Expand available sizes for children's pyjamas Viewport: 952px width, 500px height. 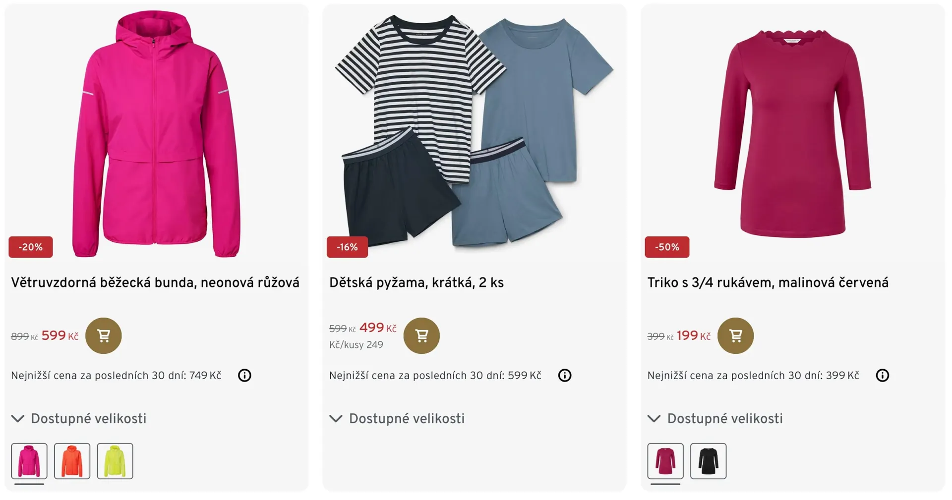click(398, 419)
